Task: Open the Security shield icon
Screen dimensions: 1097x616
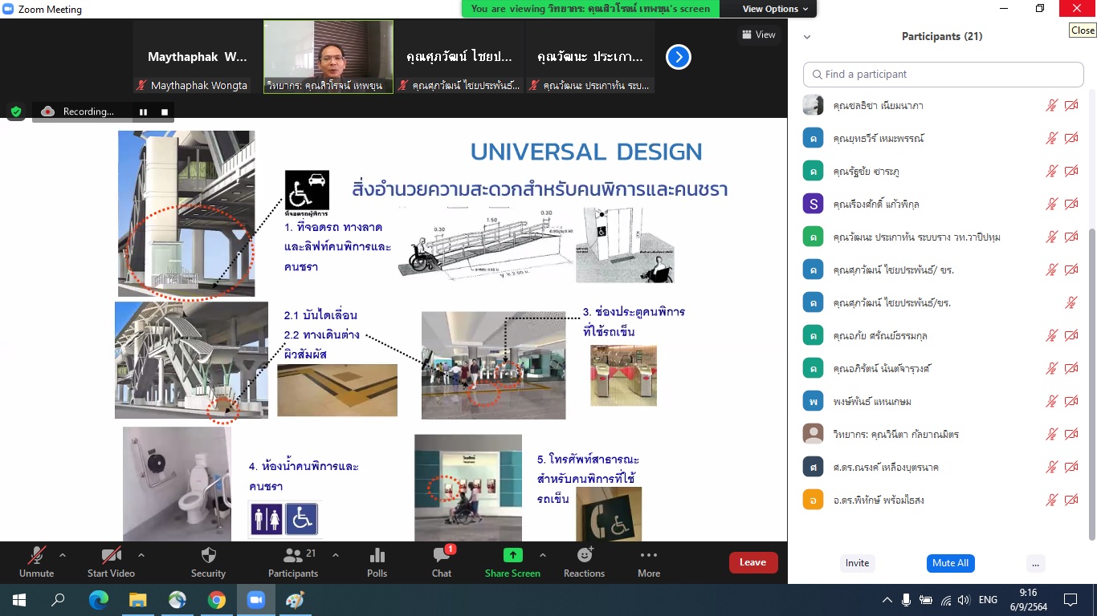Action: point(208,556)
